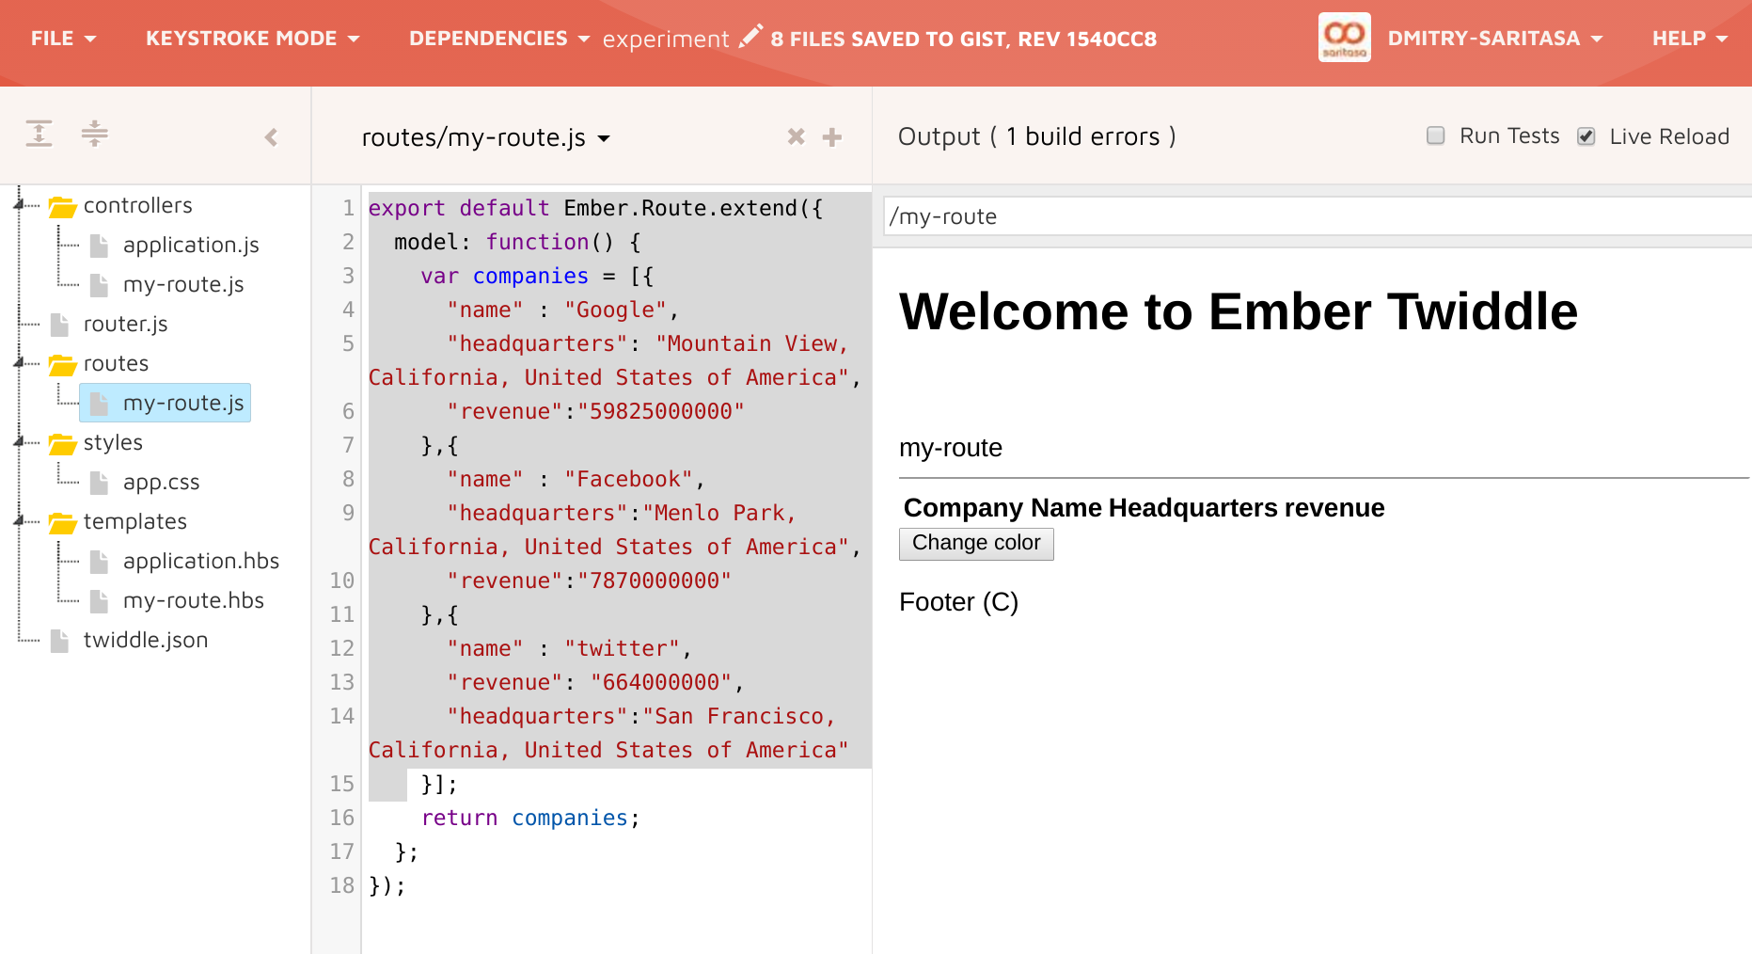The image size is (1752, 954).
Task: Open the Help menu
Action: [1689, 39]
